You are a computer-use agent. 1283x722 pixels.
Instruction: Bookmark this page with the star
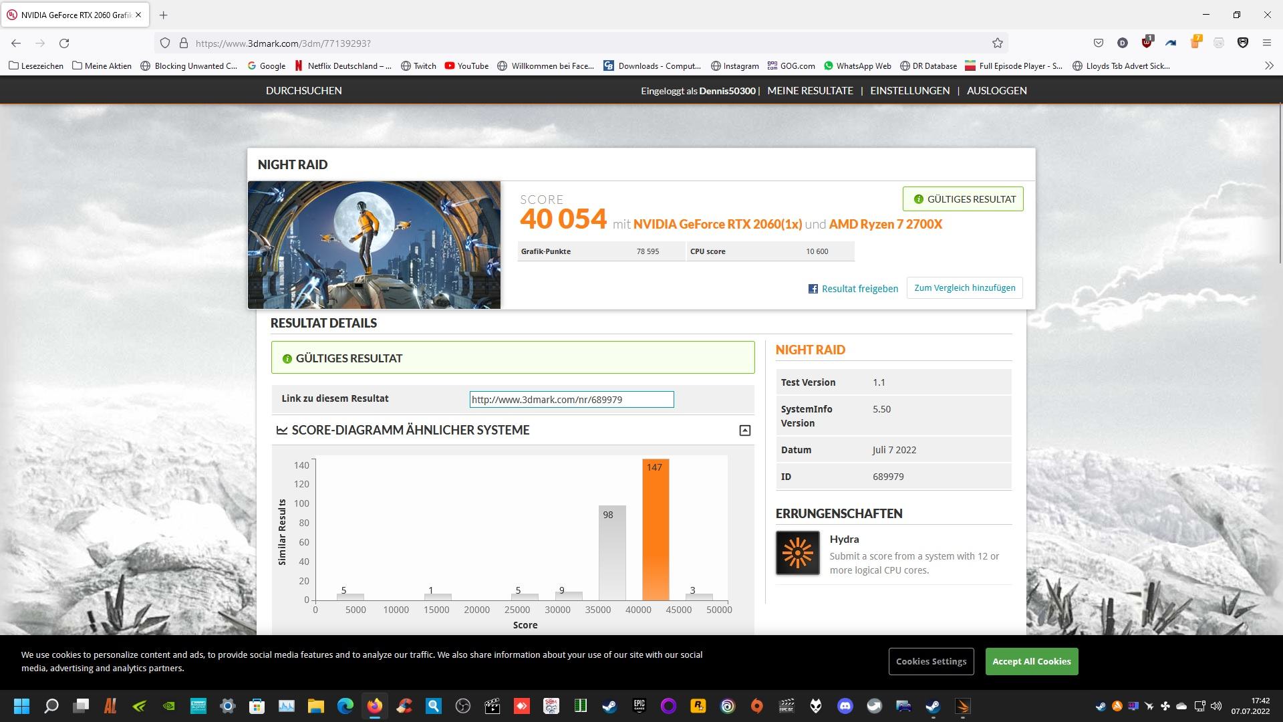pos(998,43)
